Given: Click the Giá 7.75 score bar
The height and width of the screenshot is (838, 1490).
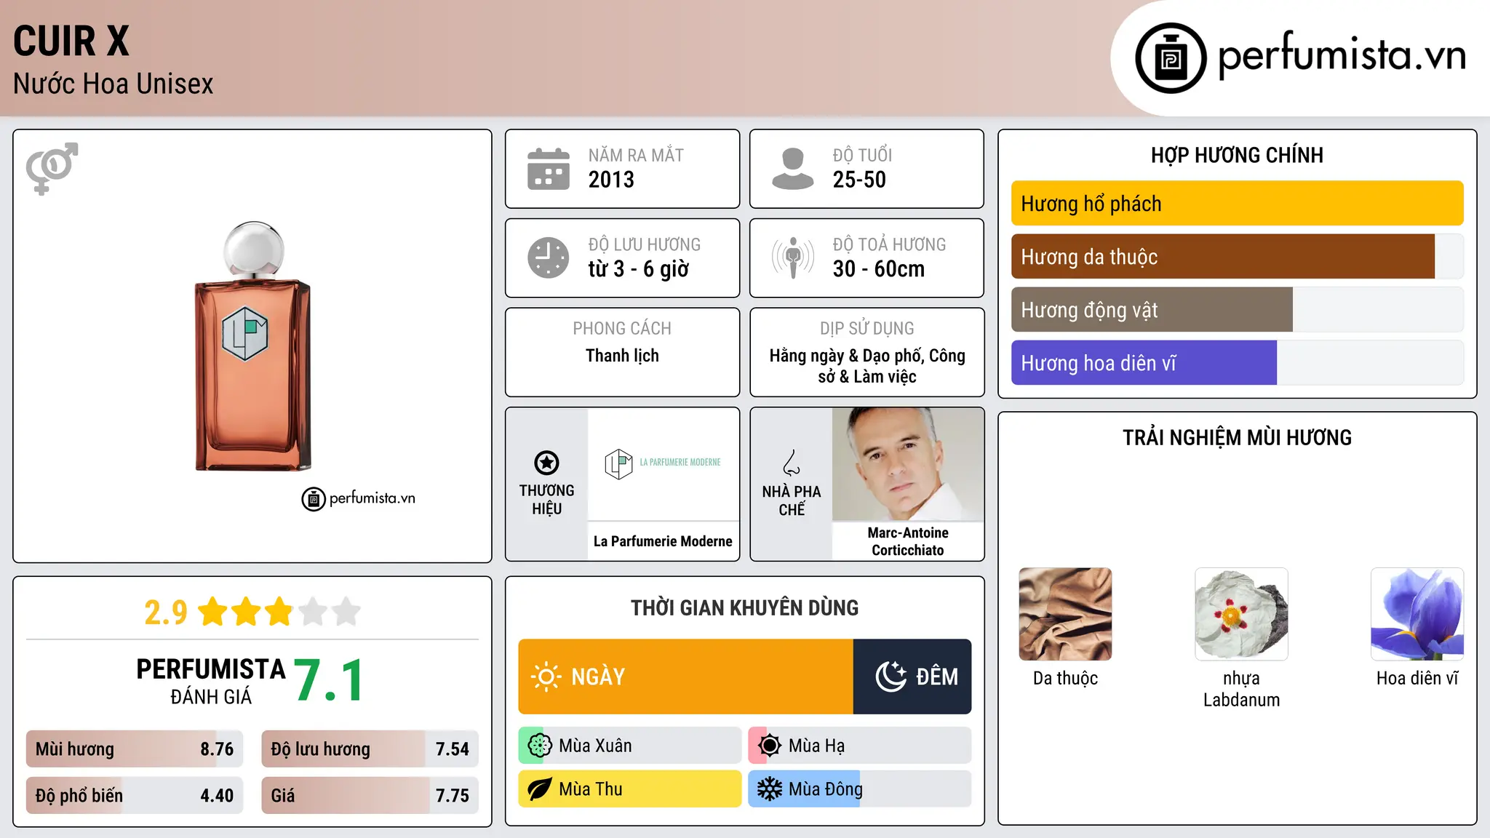Looking at the screenshot, I should 370,796.
